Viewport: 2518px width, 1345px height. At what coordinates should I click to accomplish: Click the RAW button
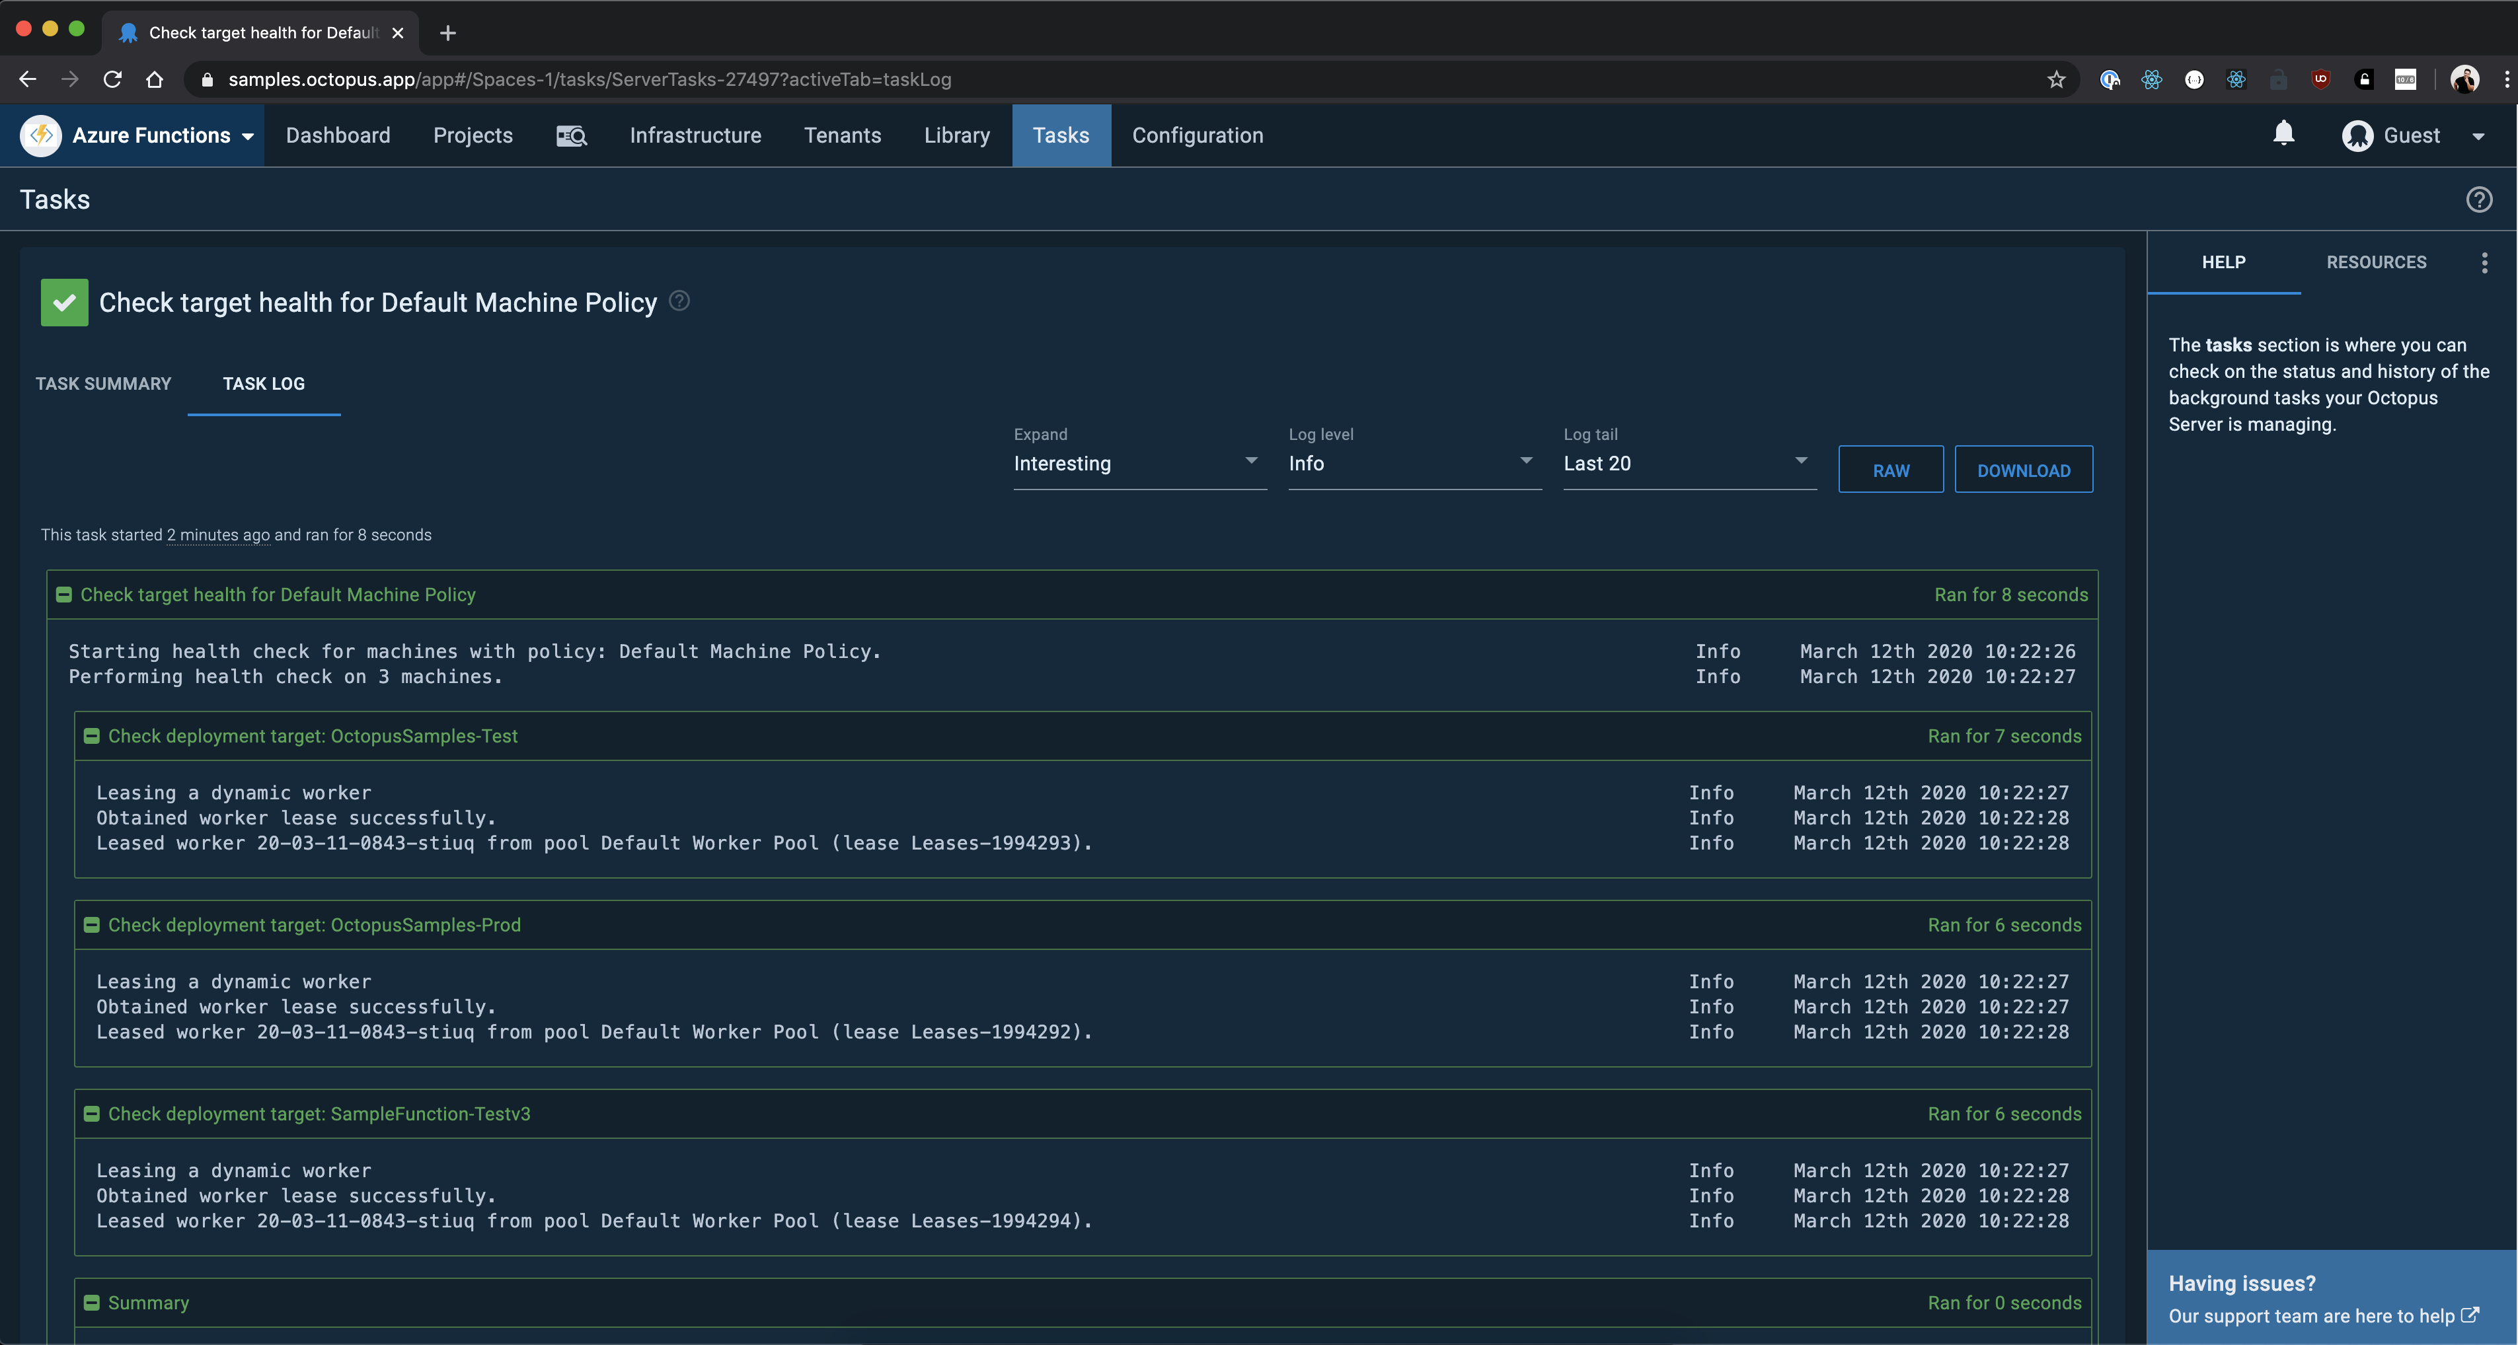click(x=1889, y=471)
